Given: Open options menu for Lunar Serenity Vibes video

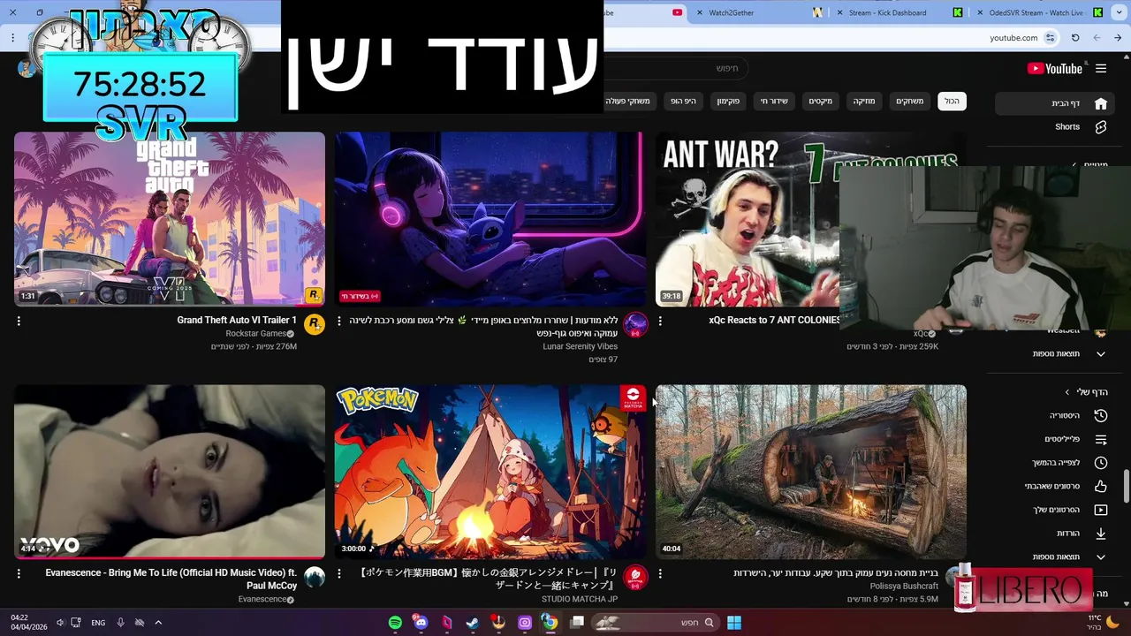Looking at the screenshot, I should [x=339, y=322].
